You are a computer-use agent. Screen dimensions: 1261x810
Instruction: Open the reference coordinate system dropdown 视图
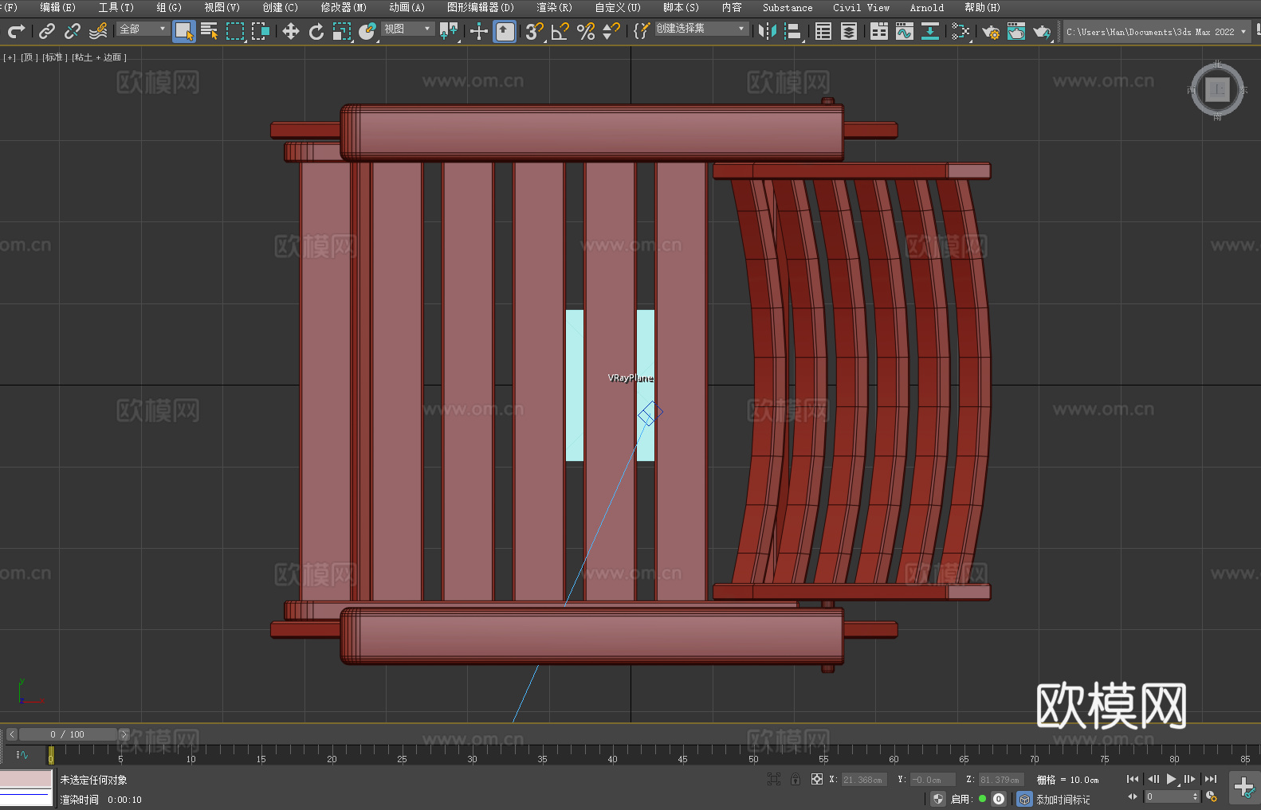coord(407,29)
